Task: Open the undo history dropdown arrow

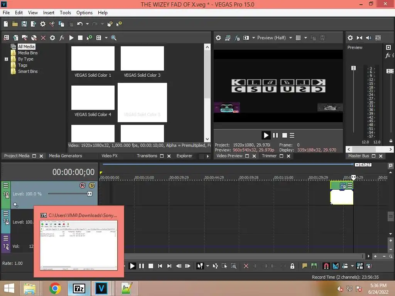Action: [x=87, y=24]
